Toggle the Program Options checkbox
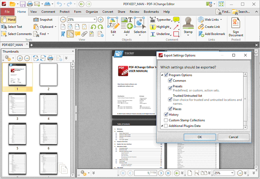The height and width of the screenshot is (179, 260). [x=166, y=75]
